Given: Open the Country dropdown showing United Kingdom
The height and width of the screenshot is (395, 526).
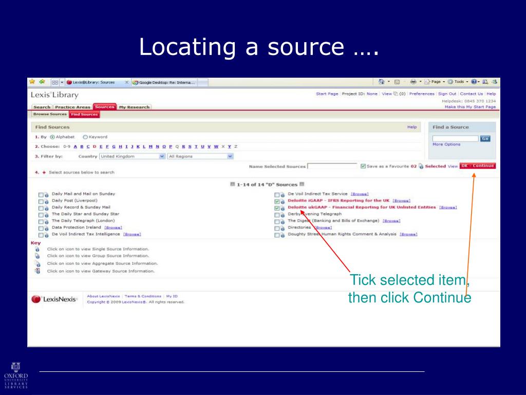Looking at the screenshot, I should 133,156.
